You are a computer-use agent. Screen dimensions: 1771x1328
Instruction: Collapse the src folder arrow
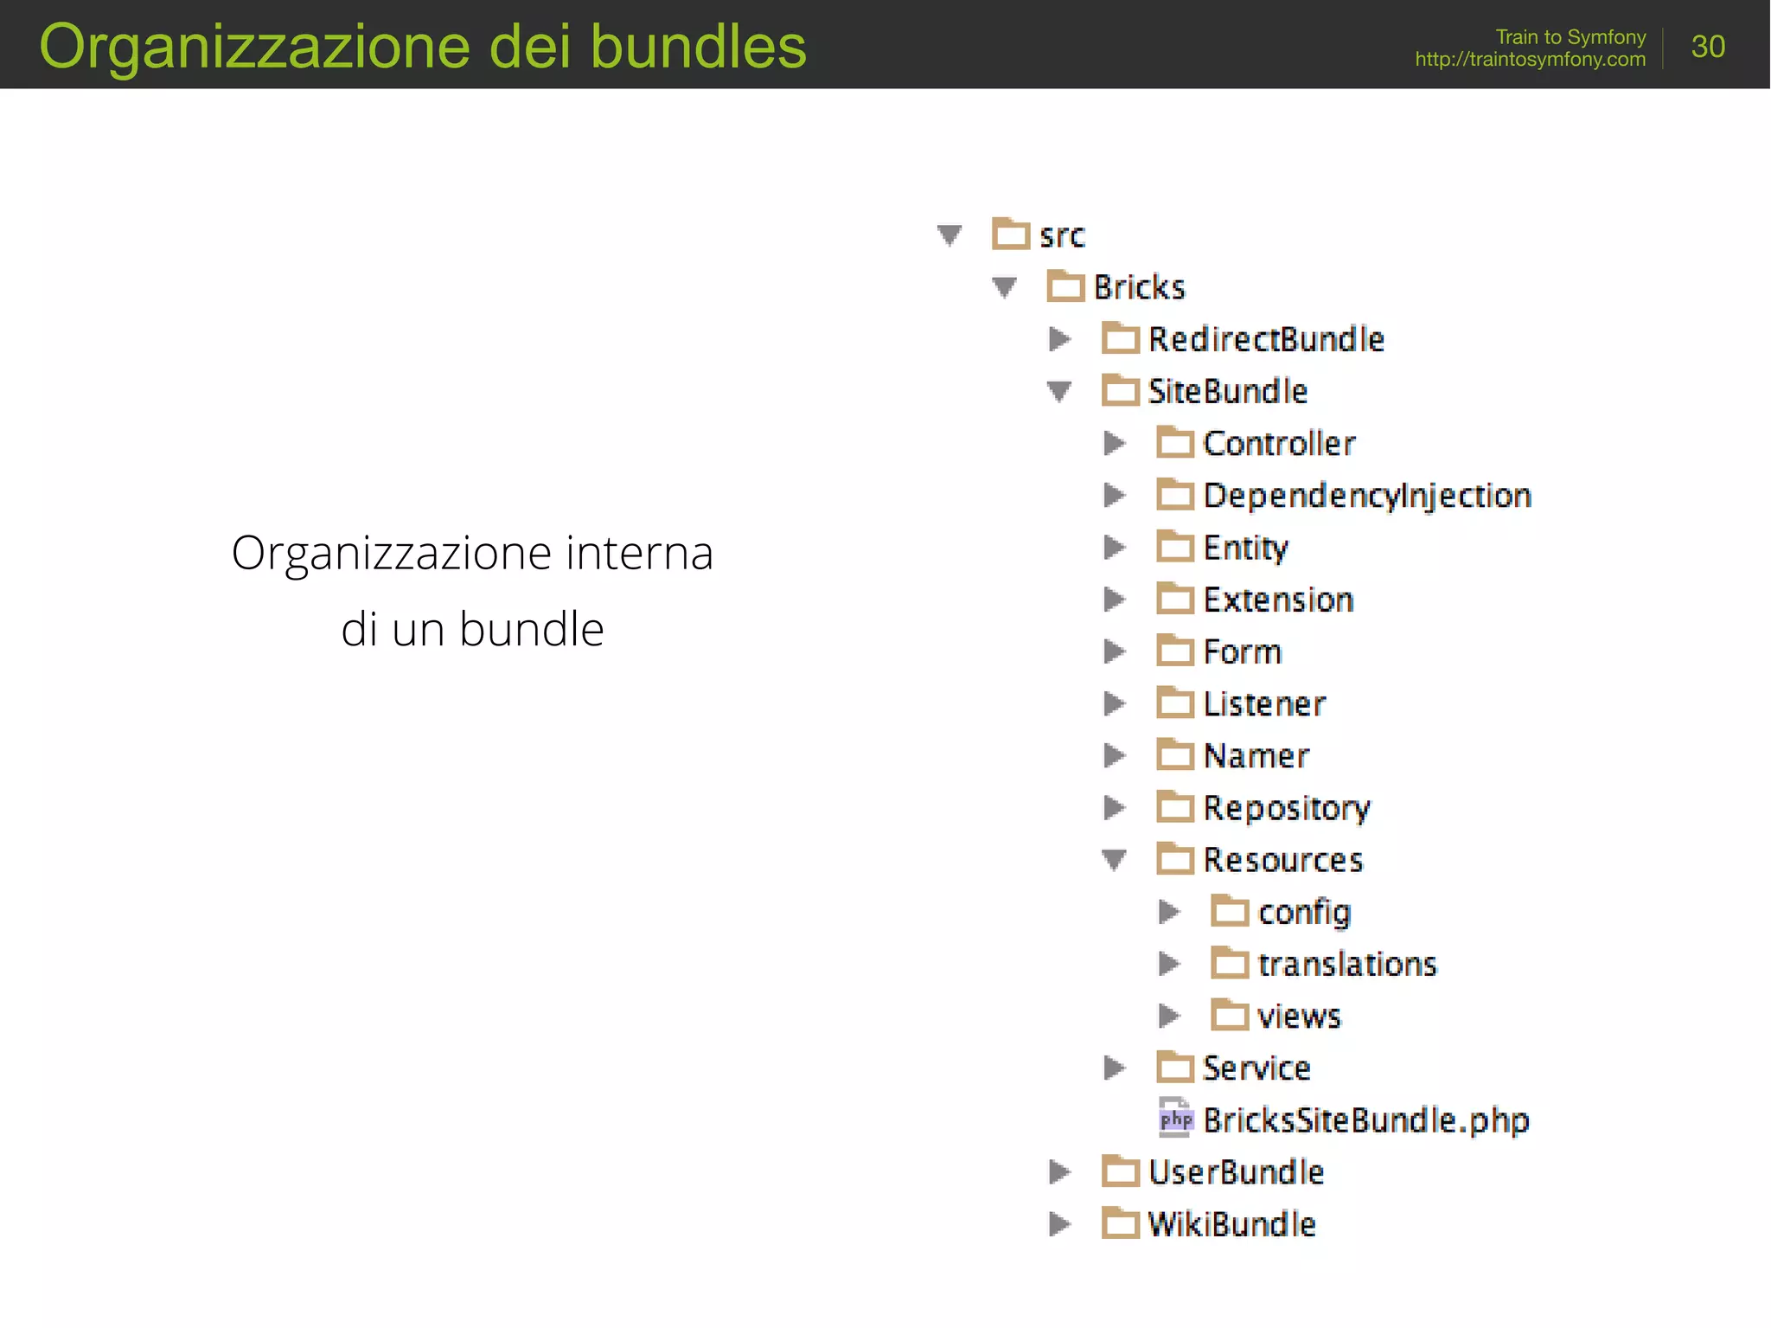[949, 235]
